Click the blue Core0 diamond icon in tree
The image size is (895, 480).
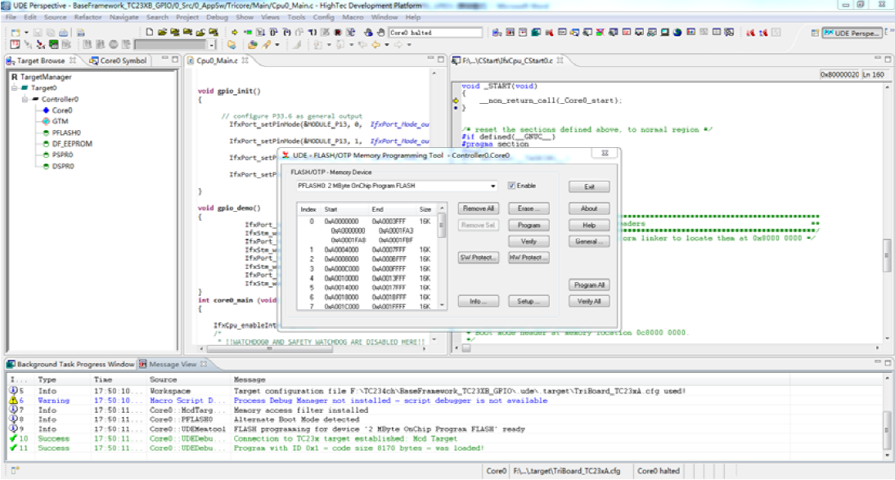[46, 110]
